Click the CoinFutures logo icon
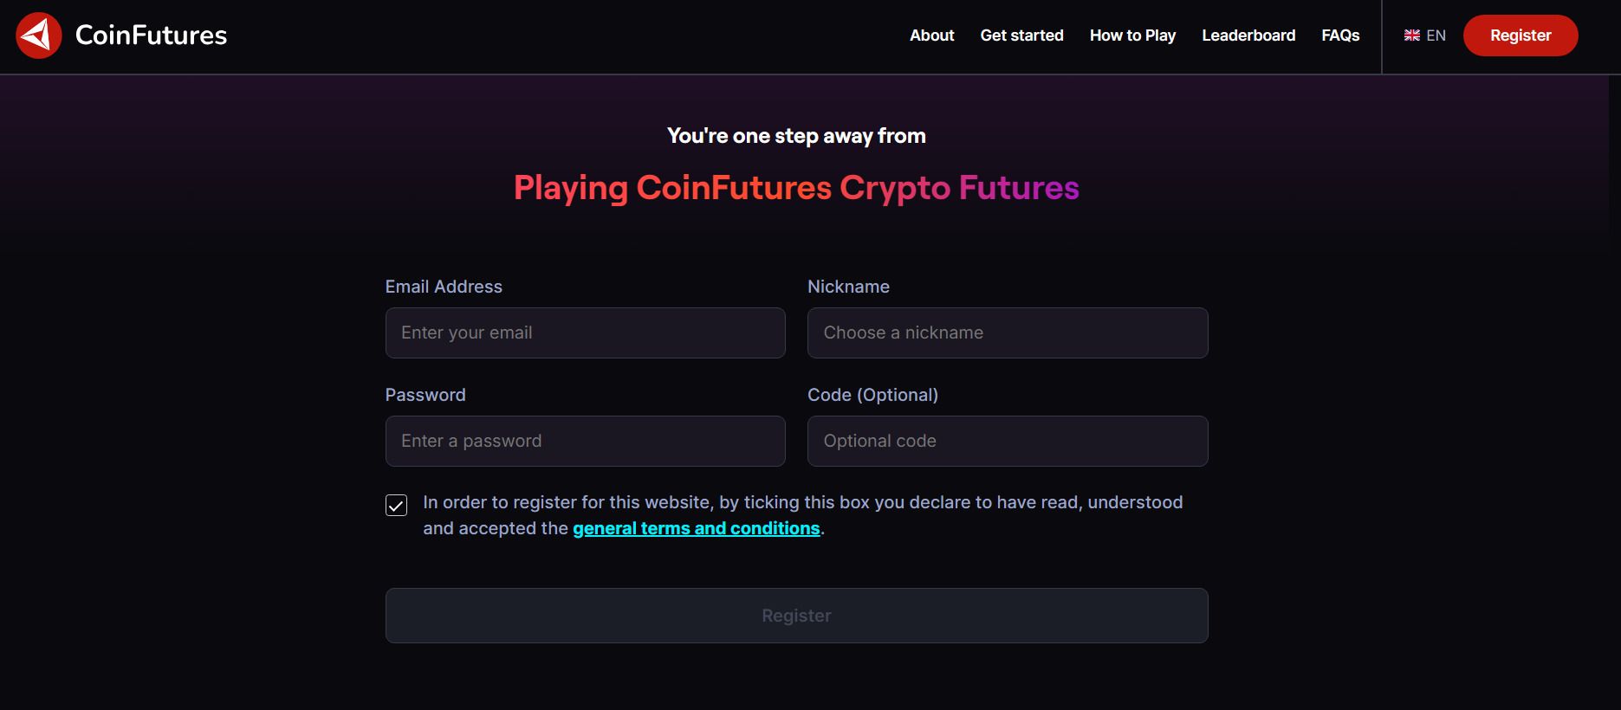Viewport: 1621px width, 710px height. [x=38, y=35]
